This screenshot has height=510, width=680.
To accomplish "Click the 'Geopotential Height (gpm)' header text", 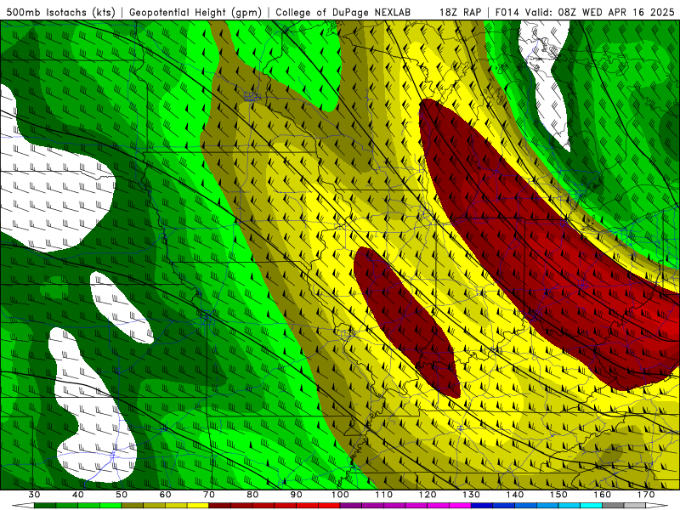I will 195,12.
